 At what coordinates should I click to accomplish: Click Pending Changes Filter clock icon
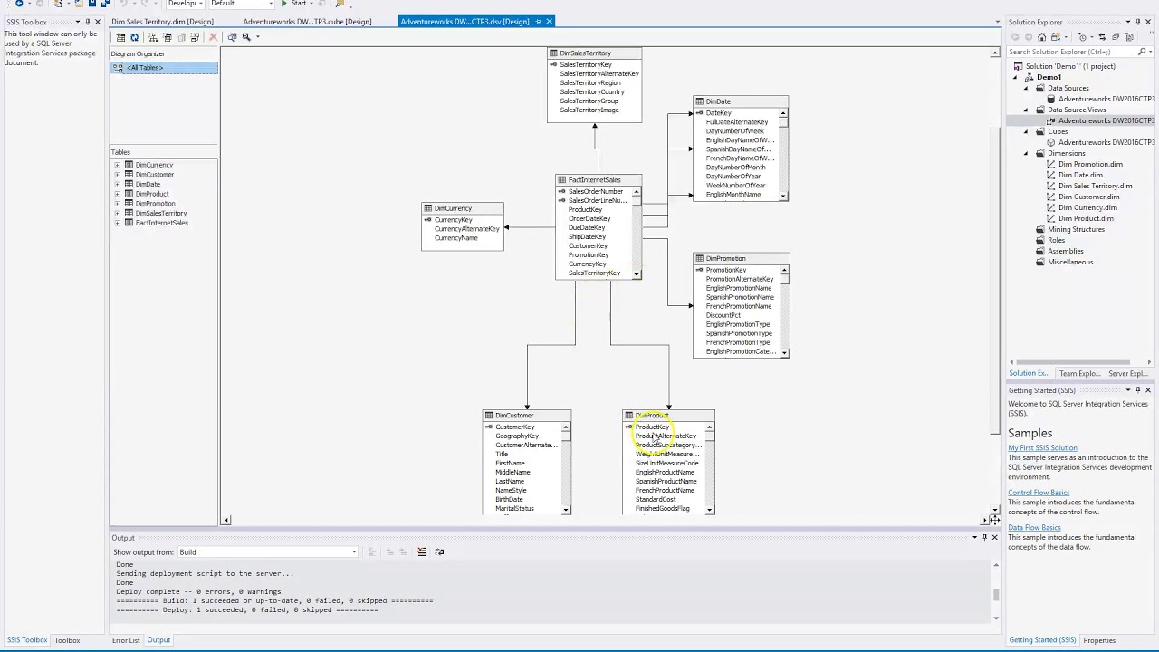[1082, 37]
